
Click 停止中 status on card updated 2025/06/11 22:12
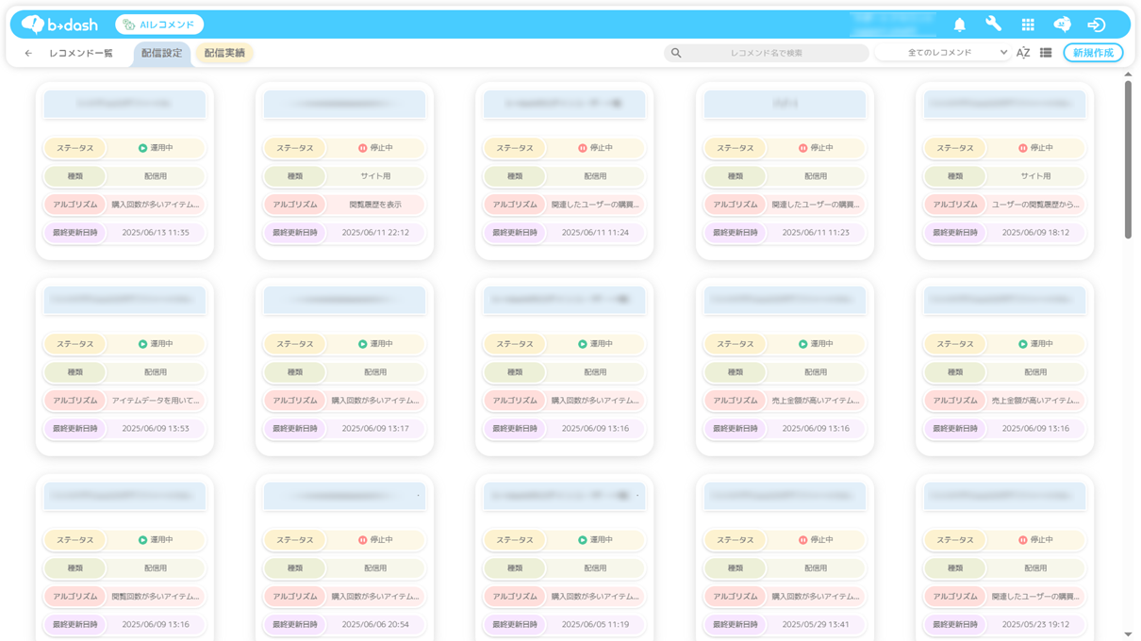click(375, 148)
